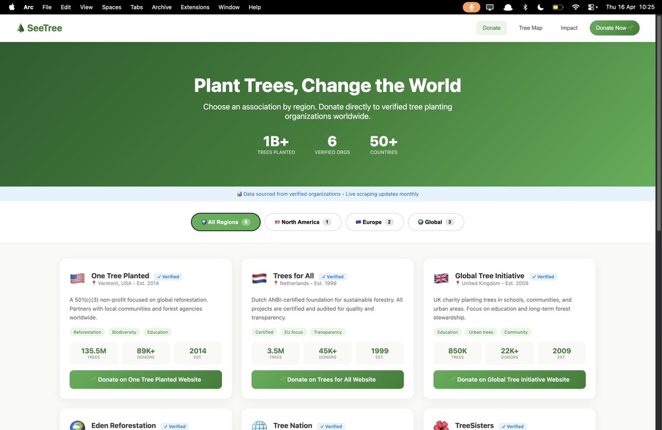Click the 1B+ trees planted stat
The height and width of the screenshot is (430, 662).
(276, 145)
